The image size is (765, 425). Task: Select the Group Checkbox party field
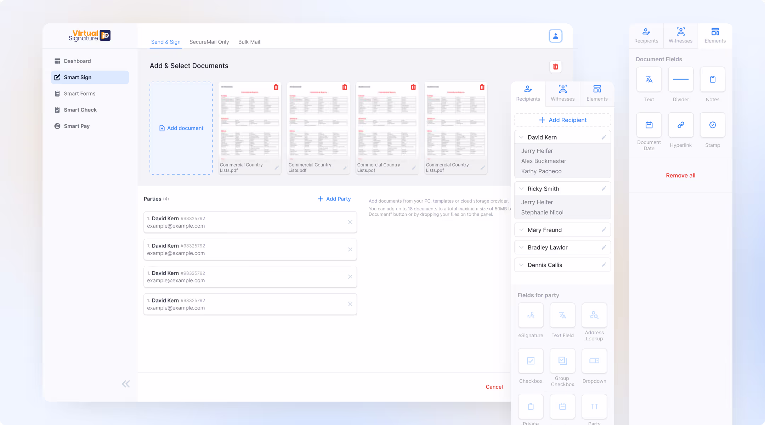(x=562, y=361)
